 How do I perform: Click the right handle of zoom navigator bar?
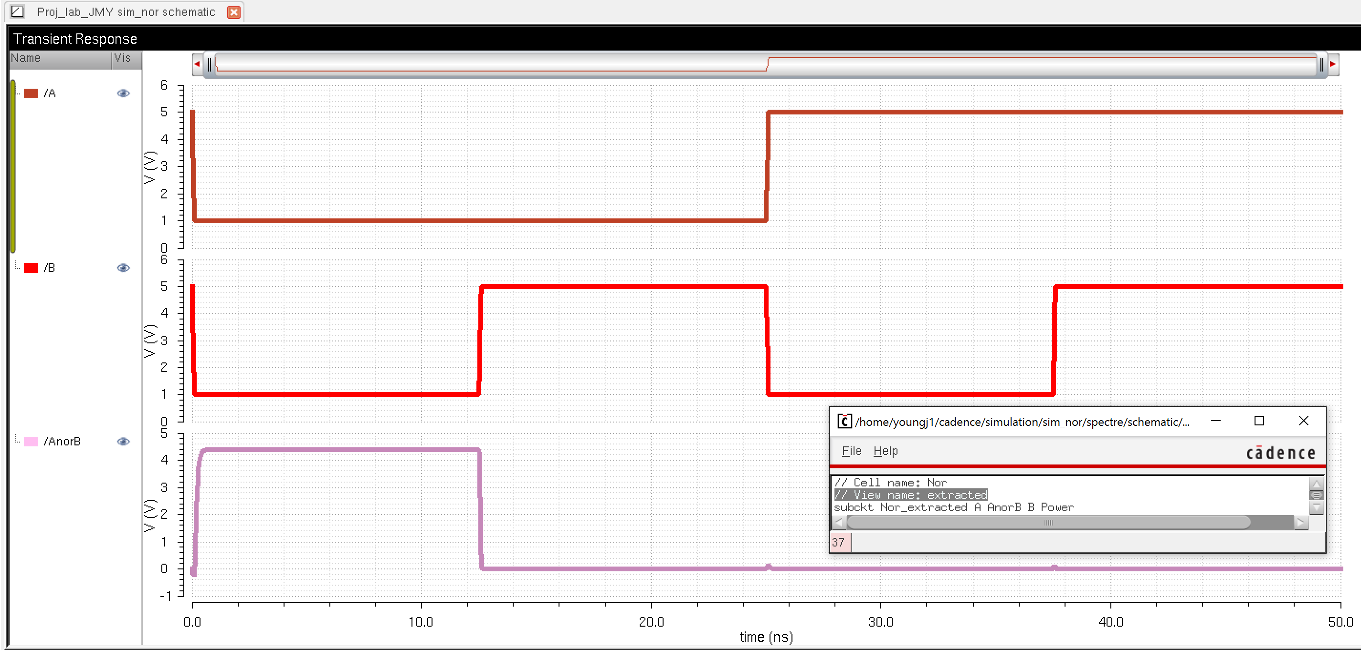click(x=1321, y=65)
